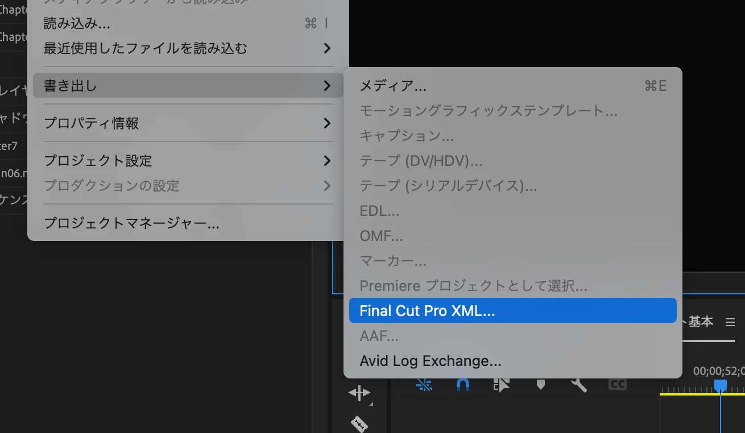Add a marker with the marker icon

coord(540,385)
